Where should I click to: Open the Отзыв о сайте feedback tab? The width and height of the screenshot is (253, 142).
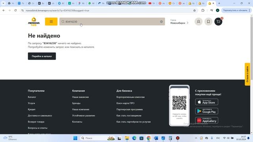point(247,74)
